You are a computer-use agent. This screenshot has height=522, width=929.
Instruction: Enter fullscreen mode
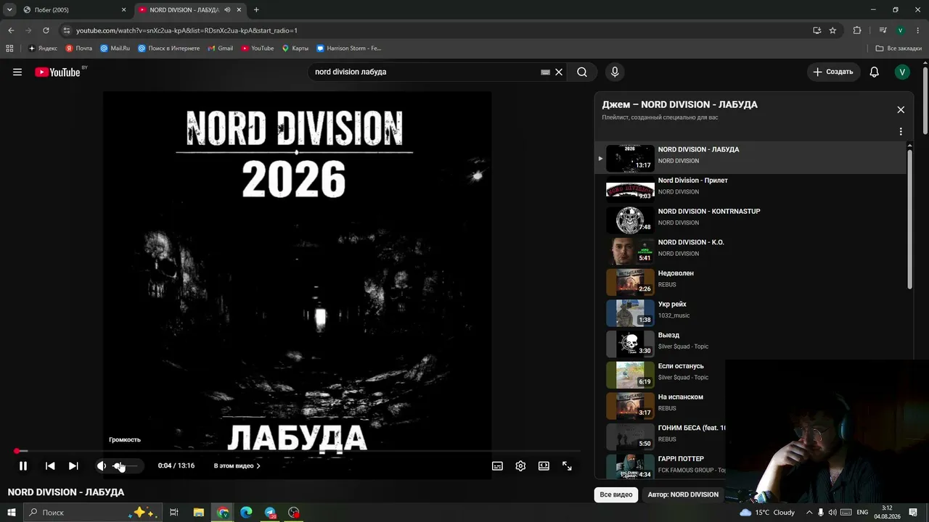tap(567, 466)
